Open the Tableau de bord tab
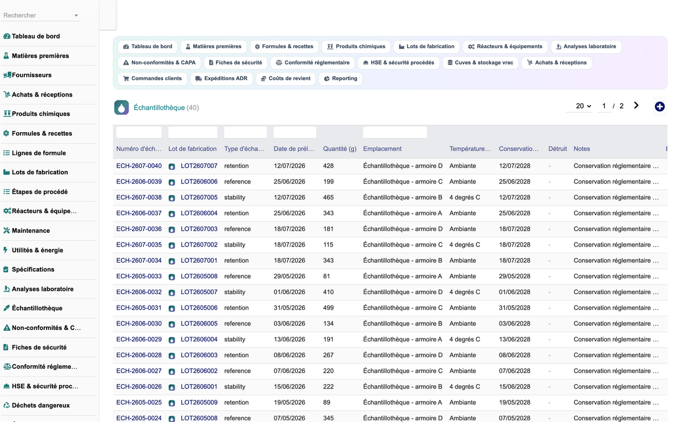The width and height of the screenshot is (682, 422). (x=148, y=47)
